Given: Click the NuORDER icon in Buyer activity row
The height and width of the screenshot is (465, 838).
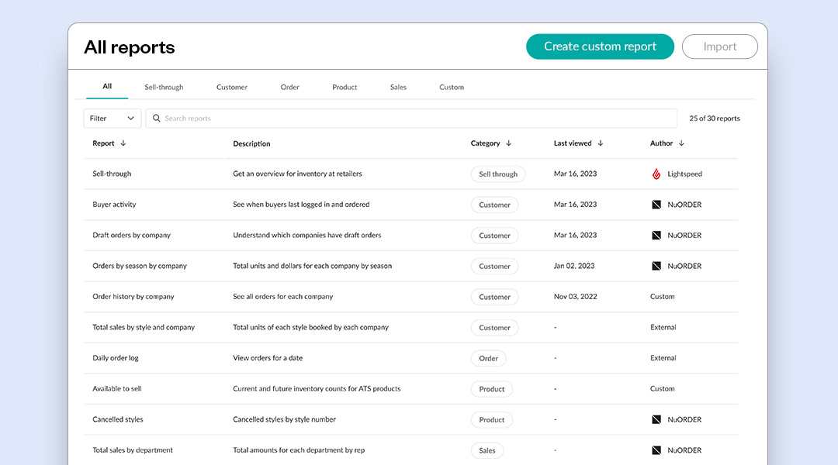Looking at the screenshot, I should (656, 205).
